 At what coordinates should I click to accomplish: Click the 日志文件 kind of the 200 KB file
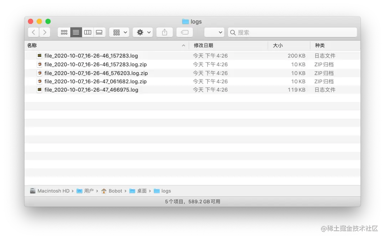325,56
